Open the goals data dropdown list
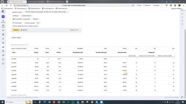186x104 pixels. (x=47, y=12)
